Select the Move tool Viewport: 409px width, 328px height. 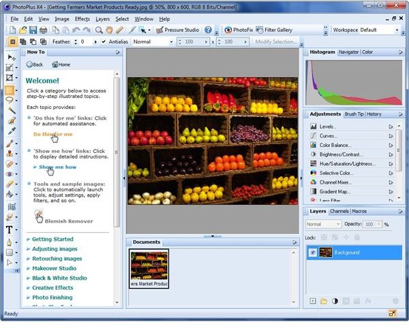(x=11, y=57)
